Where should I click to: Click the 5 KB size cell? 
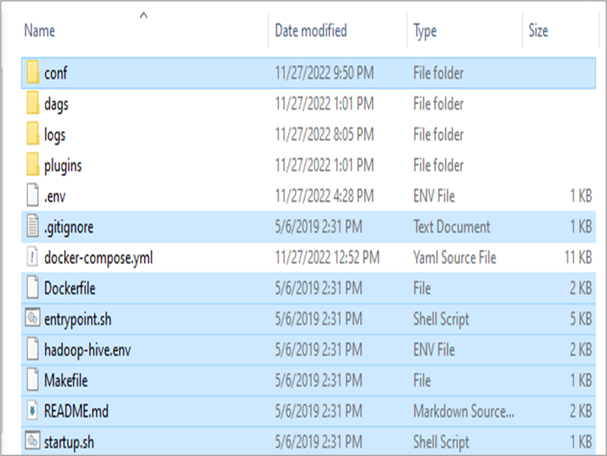pos(581,319)
